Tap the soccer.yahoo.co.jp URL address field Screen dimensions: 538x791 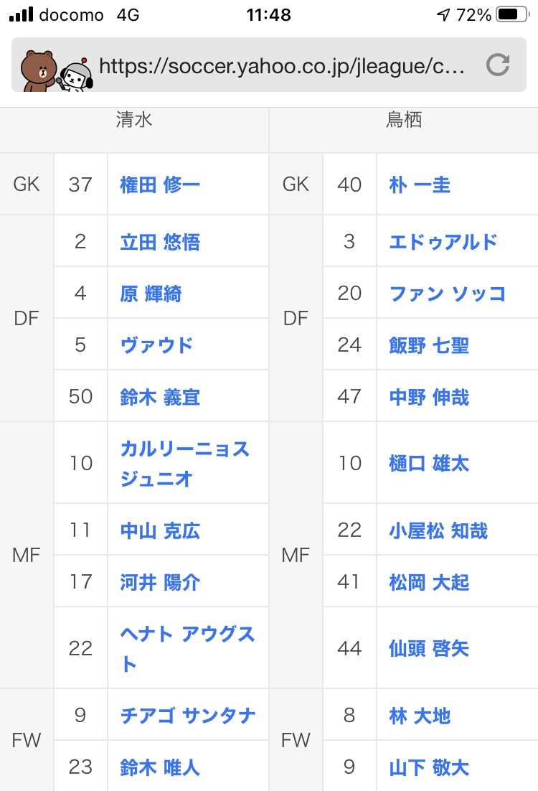tap(283, 66)
